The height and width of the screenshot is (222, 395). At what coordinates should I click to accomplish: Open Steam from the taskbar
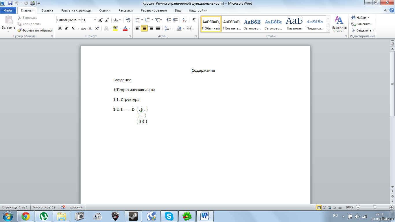click(x=133, y=216)
